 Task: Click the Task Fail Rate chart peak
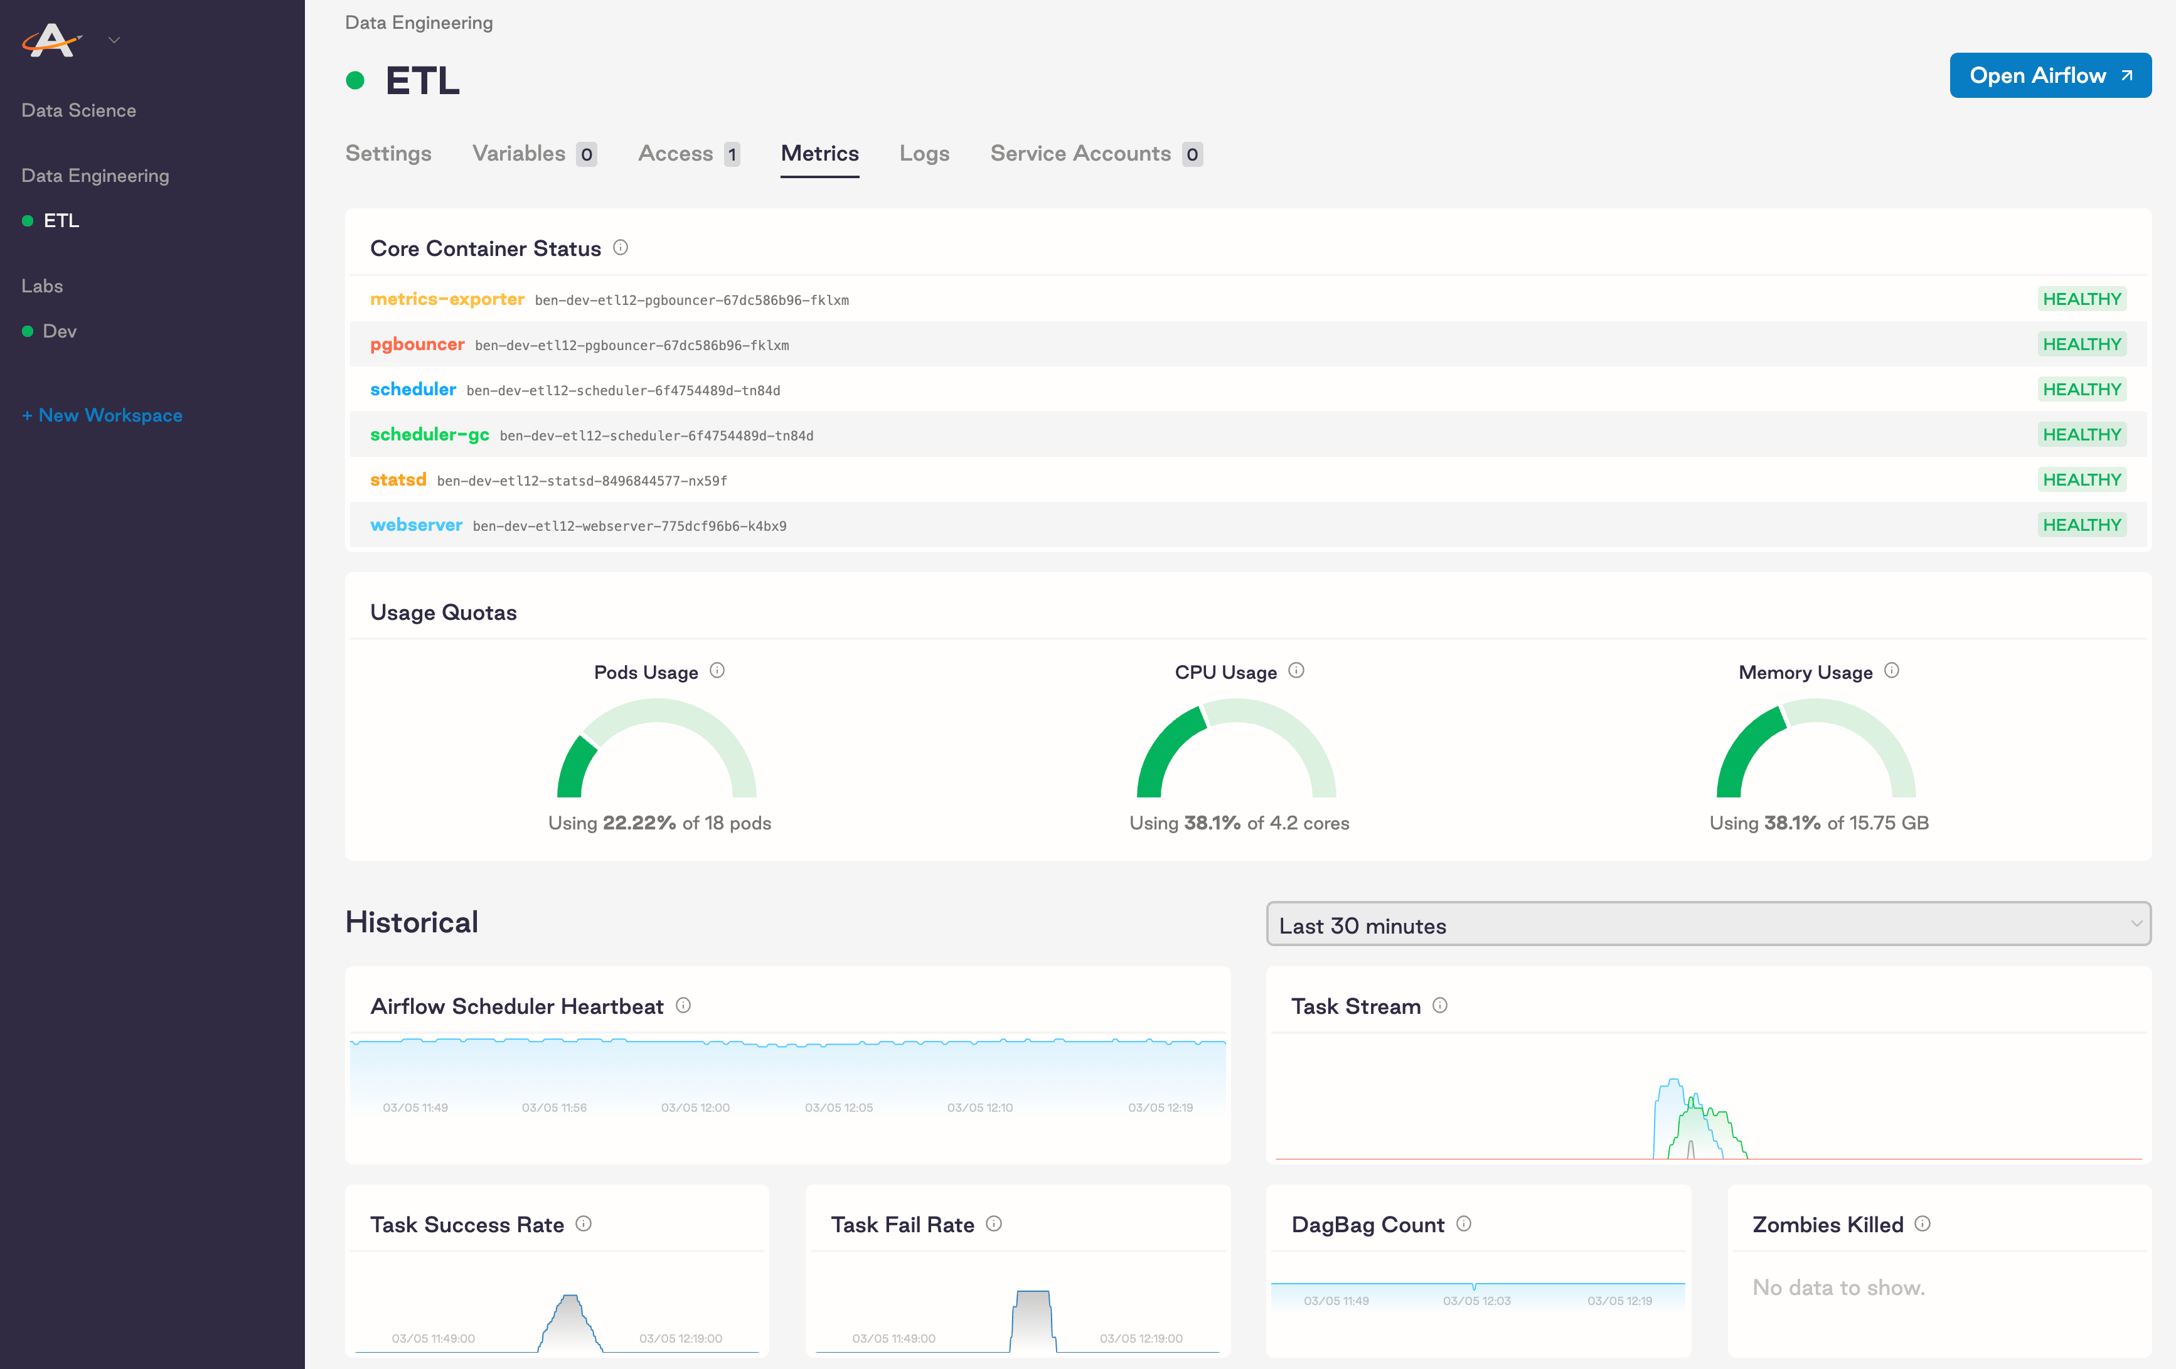click(1033, 1321)
